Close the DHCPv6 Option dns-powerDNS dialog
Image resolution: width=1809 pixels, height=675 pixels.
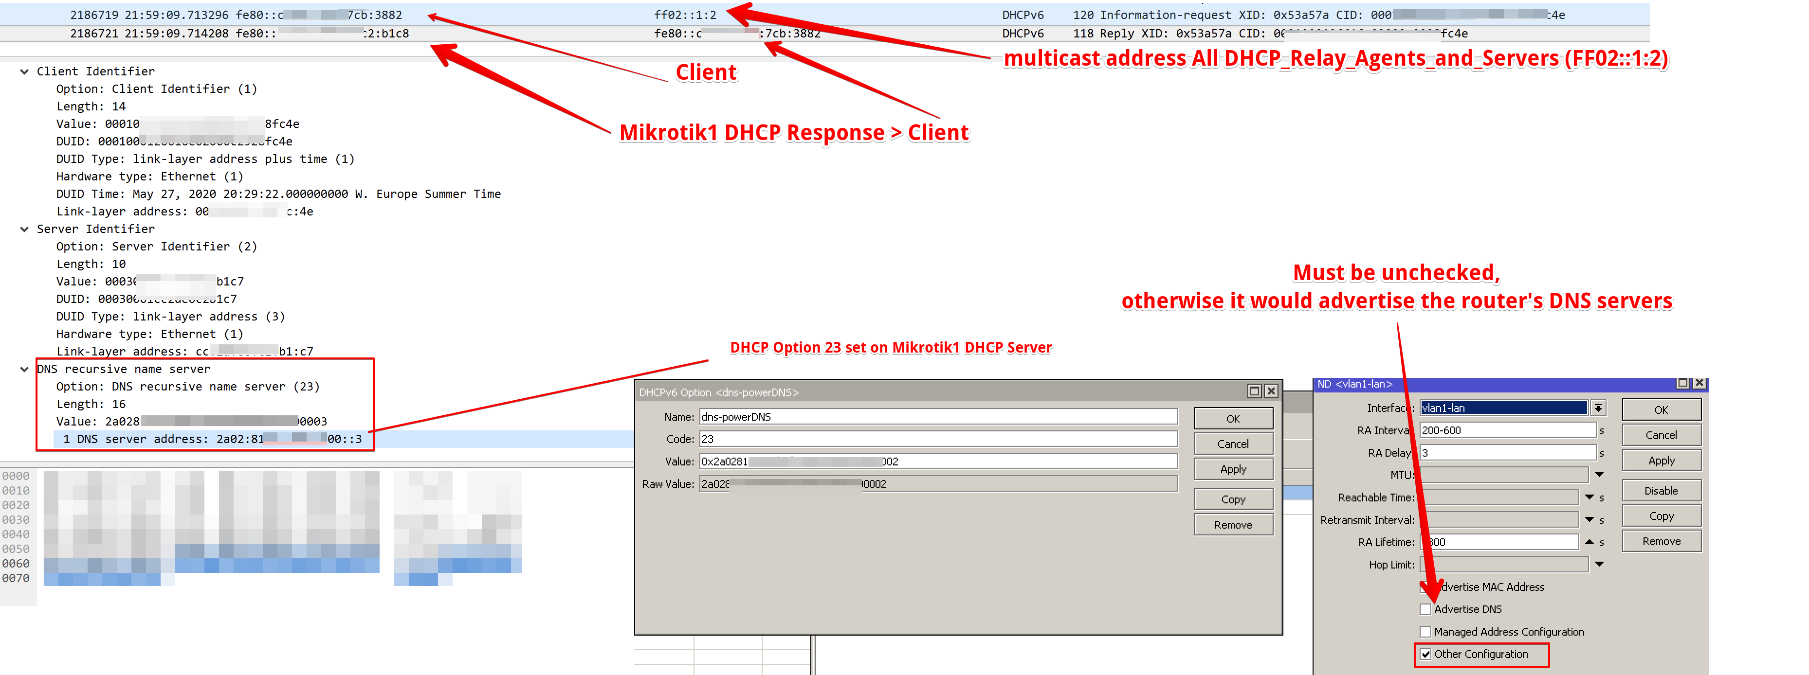pyautogui.click(x=1270, y=391)
